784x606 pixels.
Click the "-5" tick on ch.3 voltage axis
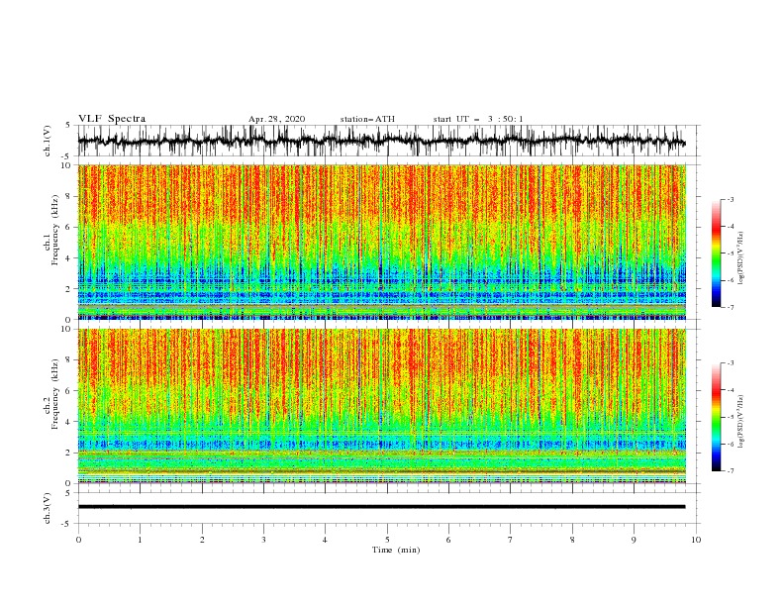[67, 524]
